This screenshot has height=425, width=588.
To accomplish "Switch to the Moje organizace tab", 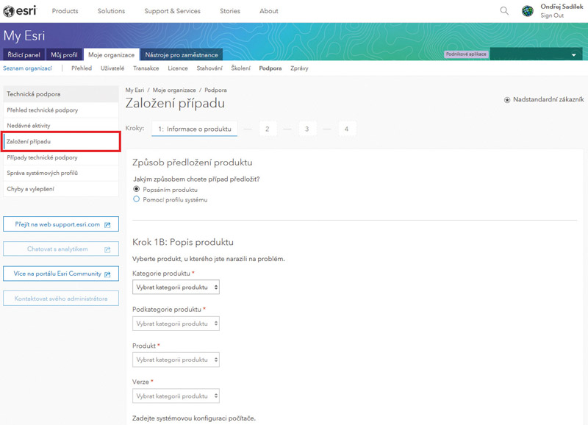I will pyautogui.click(x=112, y=54).
